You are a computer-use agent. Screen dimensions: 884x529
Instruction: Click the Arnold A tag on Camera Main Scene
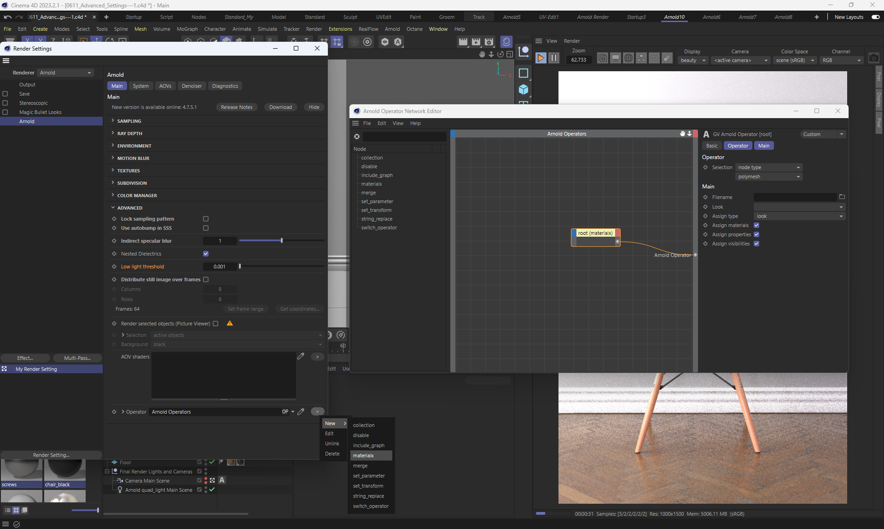tap(222, 480)
